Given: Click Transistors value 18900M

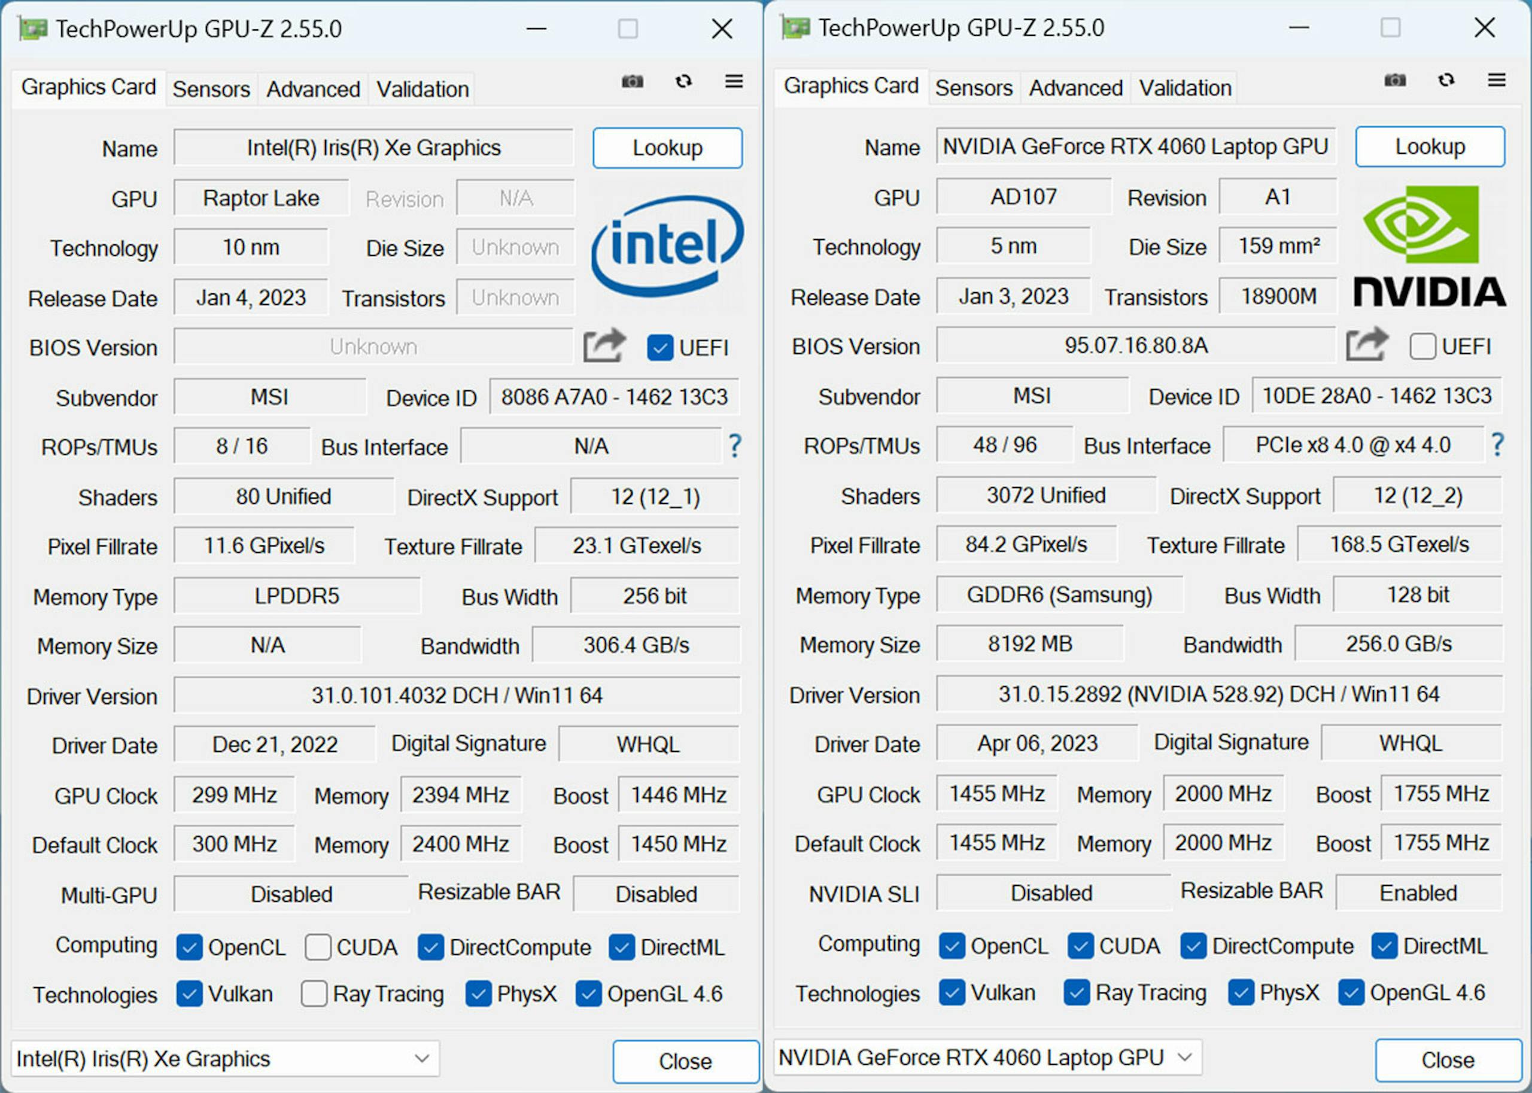Looking at the screenshot, I should click(x=1278, y=296).
